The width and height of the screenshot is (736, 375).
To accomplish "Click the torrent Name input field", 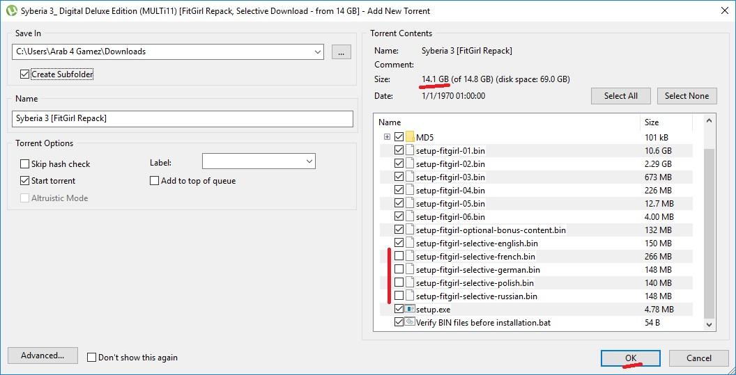I will (x=182, y=118).
